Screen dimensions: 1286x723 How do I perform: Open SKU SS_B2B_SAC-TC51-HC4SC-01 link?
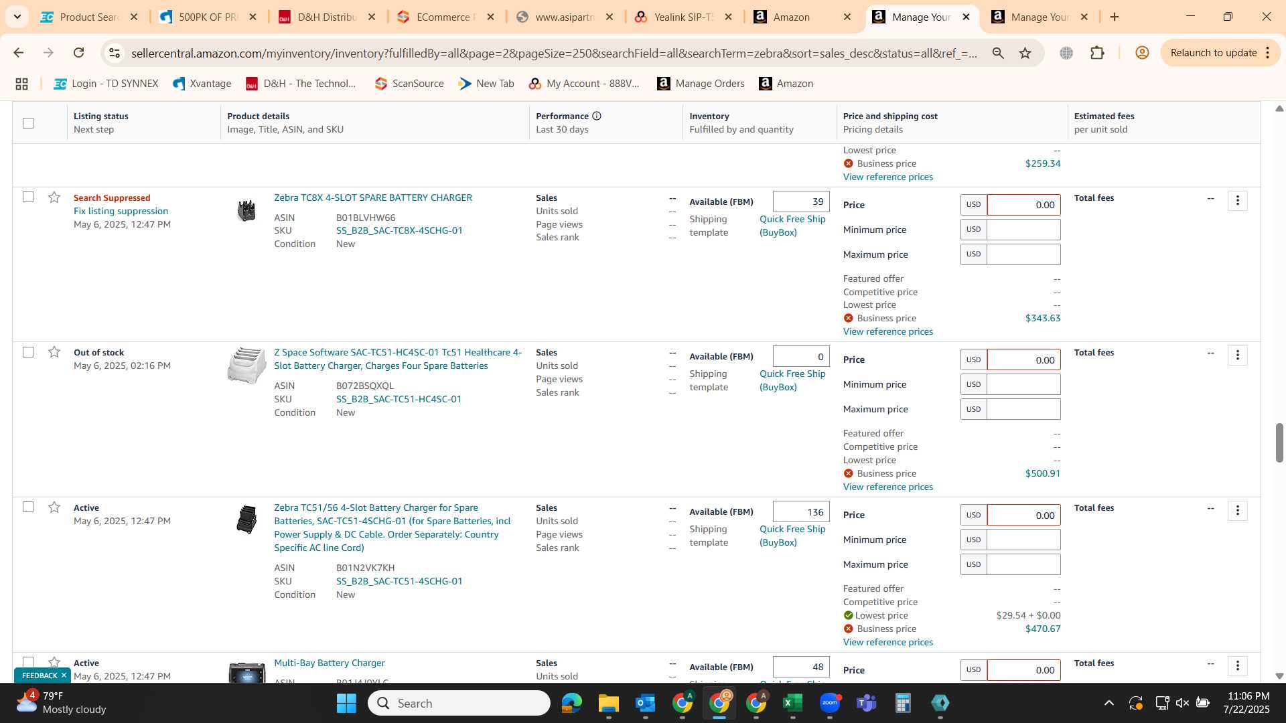399,399
